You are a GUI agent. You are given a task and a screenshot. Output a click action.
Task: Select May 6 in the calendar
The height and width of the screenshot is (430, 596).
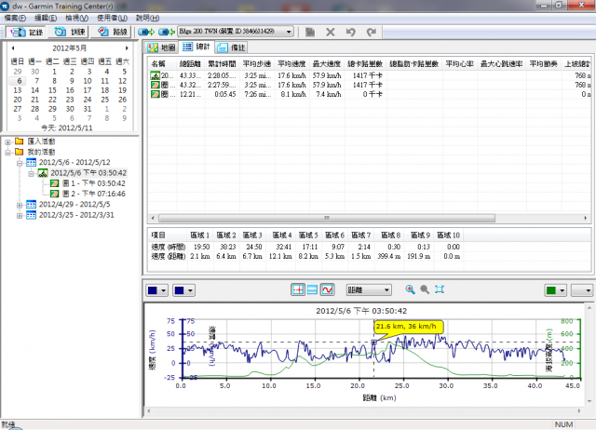coord(19,81)
